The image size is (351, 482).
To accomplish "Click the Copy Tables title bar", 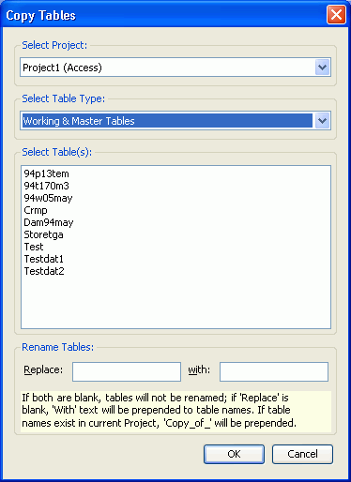I will pyautogui.click(x=162, y=15).
